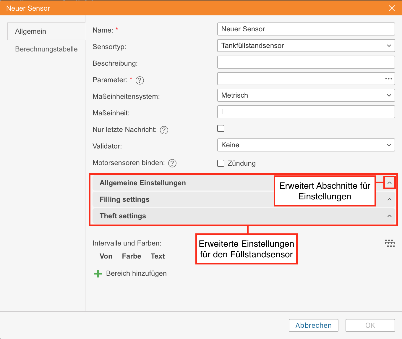
Task: Open the Sensortyp dropdown
Action: (306, 46)
